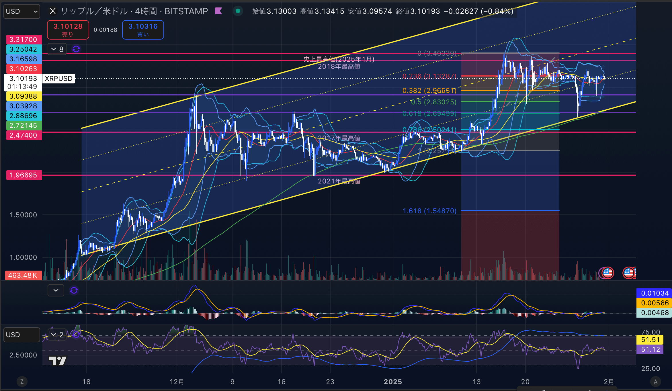Click the 1.50000 price scale value

(x=23, y=215)
